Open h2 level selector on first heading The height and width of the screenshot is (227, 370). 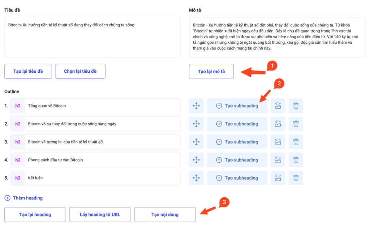click(x=17, y=106)
